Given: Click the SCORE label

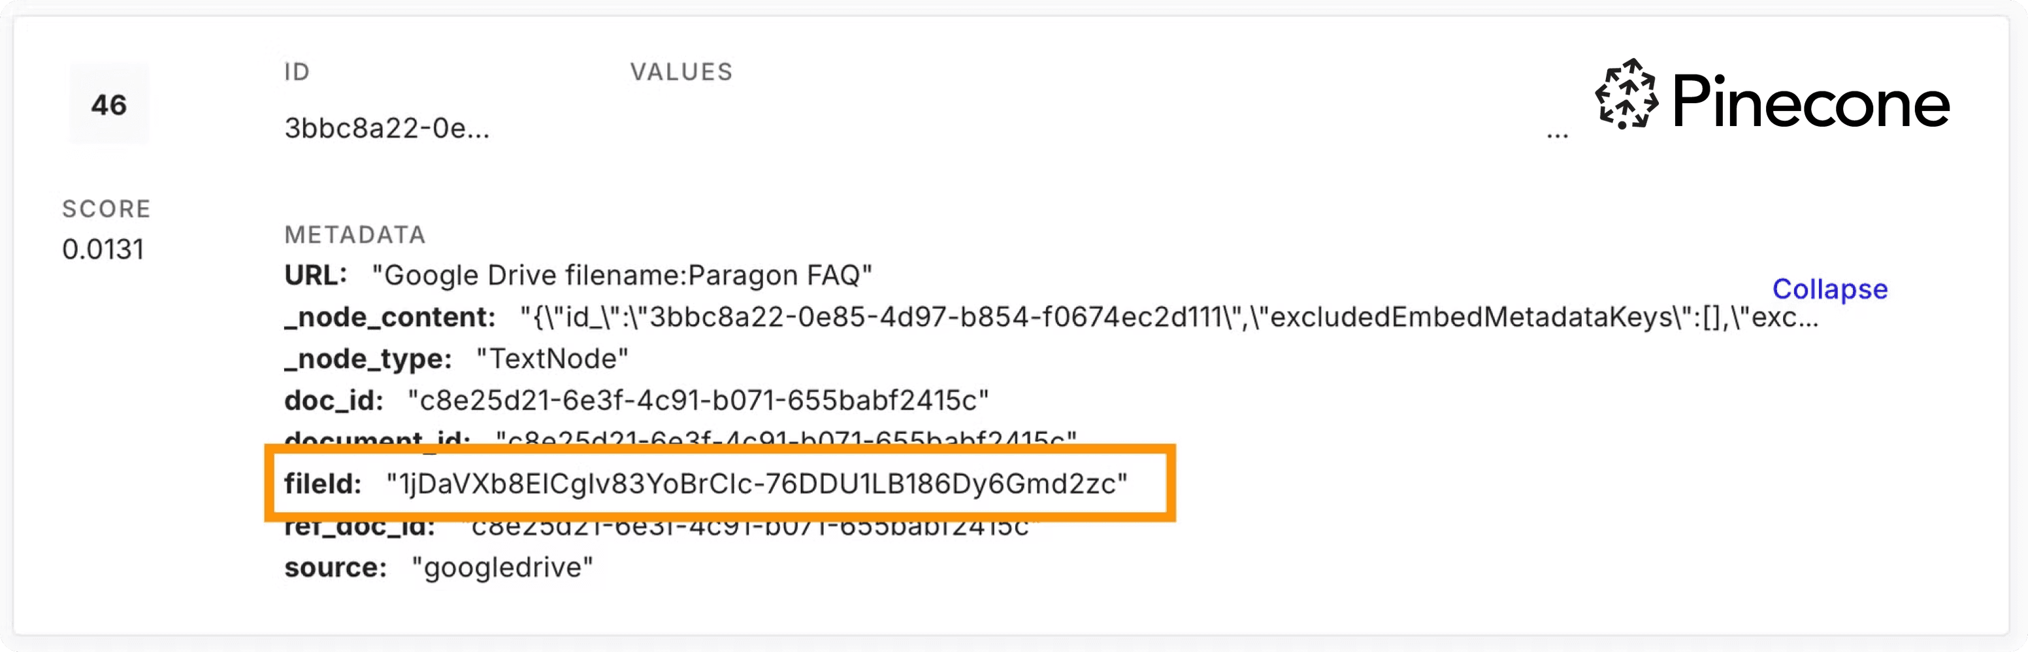Looking at the screenshot, I should (106, 208).
